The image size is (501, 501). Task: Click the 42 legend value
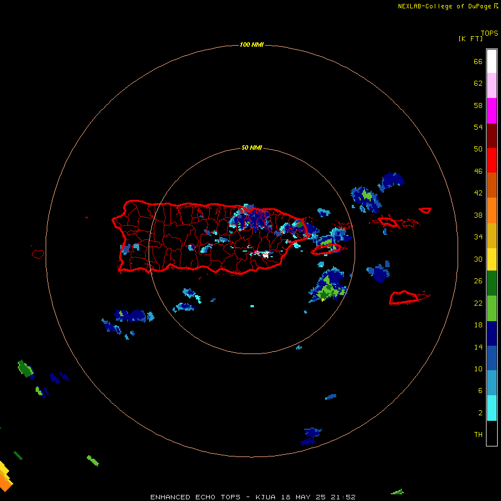(x=478, y=193)
